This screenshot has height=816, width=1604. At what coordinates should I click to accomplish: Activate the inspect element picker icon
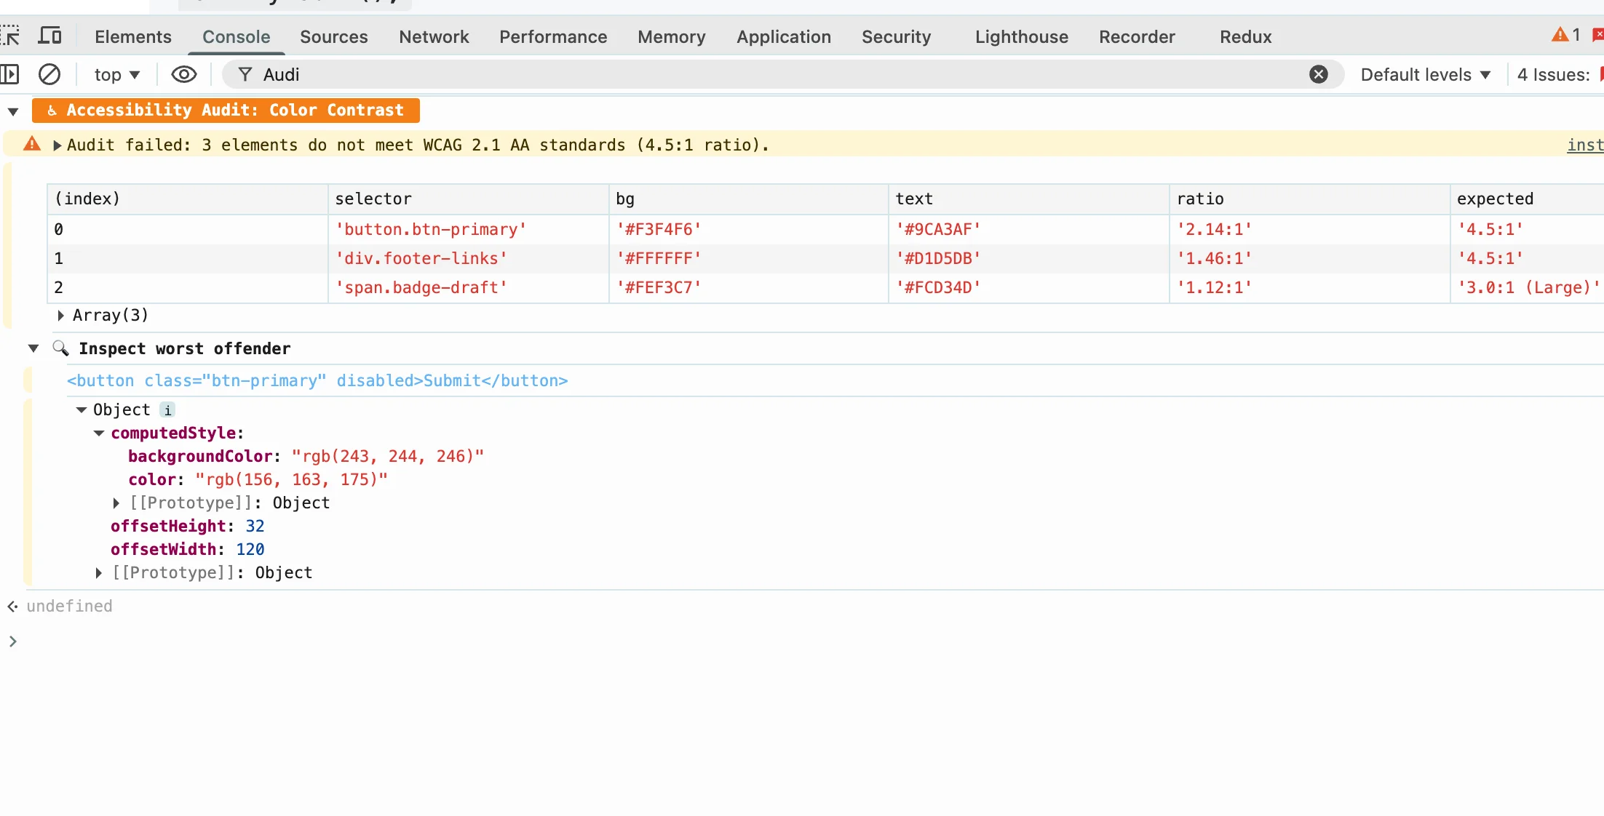pyautogui.click(x=9, y=36)
